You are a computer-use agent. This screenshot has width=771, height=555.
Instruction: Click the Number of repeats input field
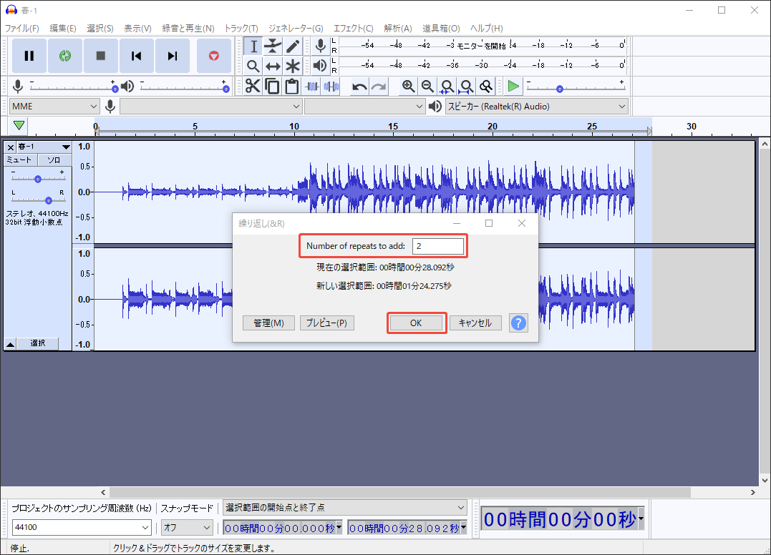coord(438,245)
